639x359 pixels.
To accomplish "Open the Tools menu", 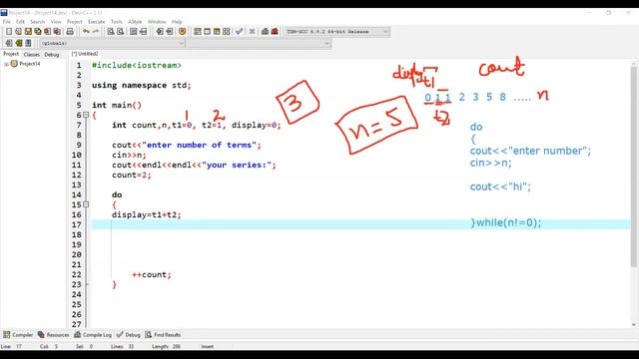I will [117, 22].
